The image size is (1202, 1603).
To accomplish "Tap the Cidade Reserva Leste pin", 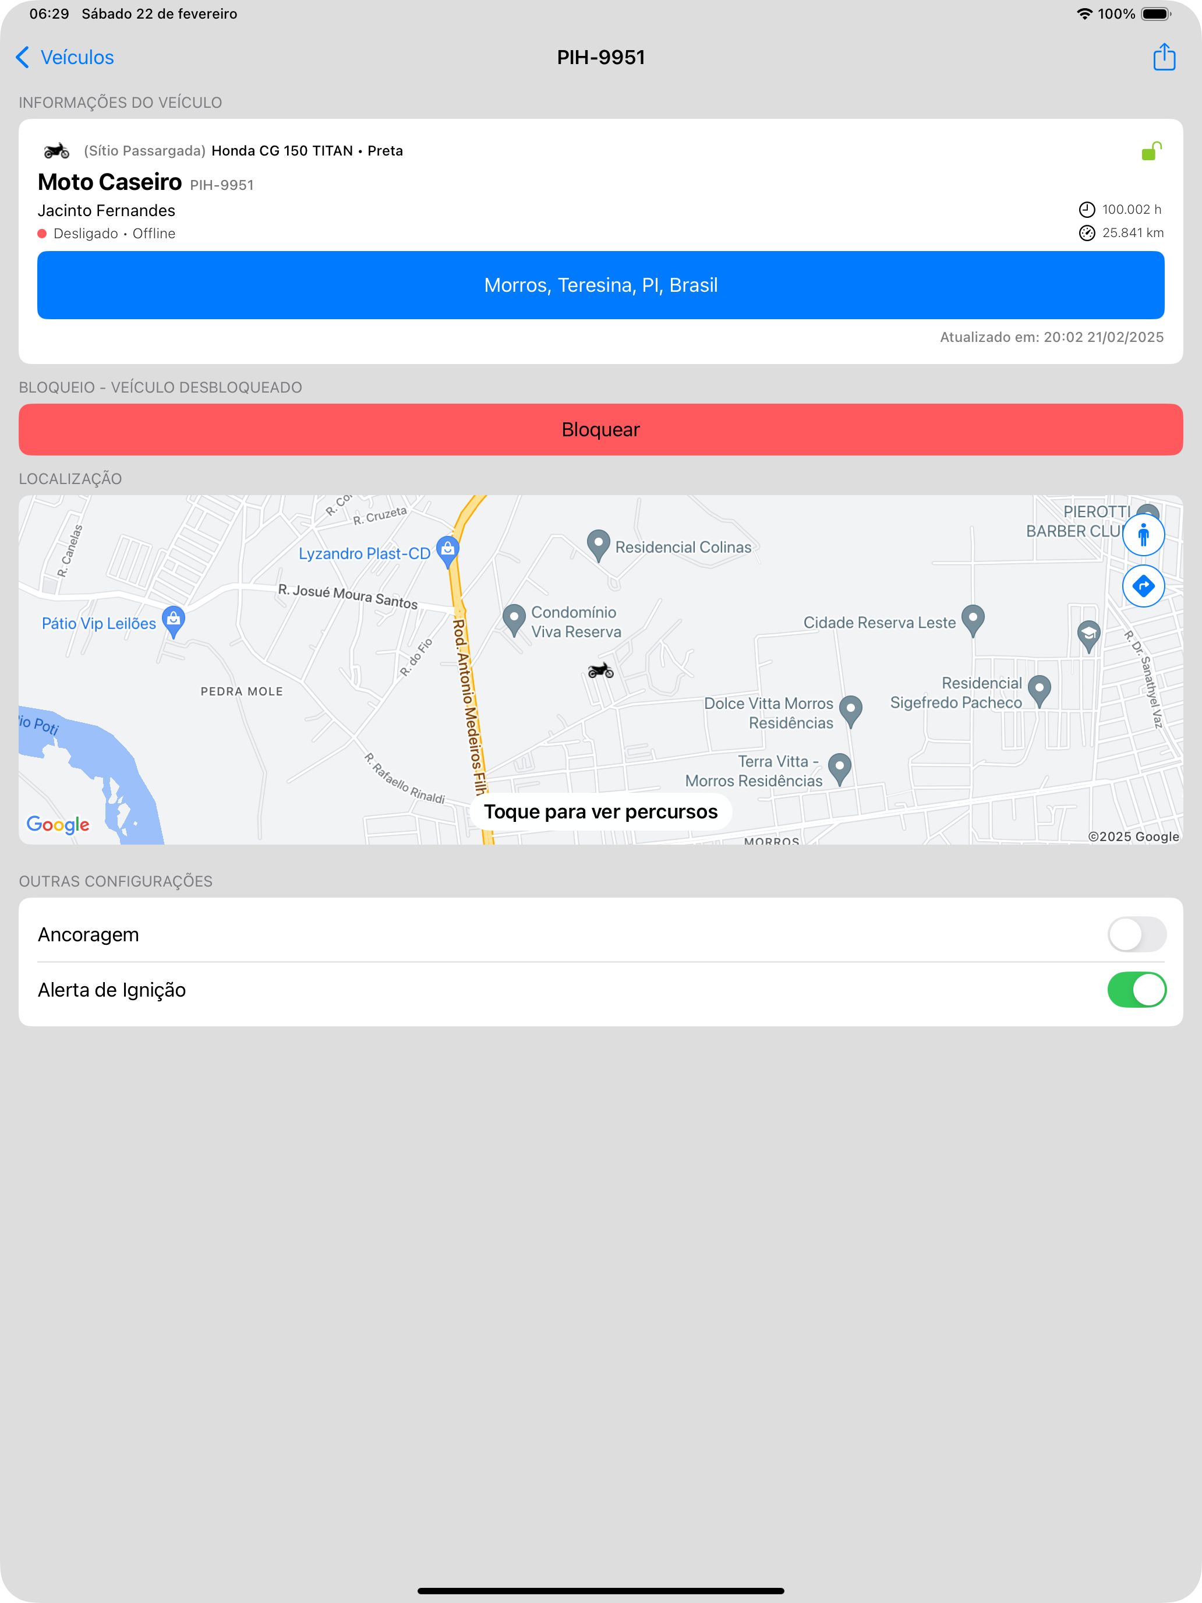I will (973, 621).
